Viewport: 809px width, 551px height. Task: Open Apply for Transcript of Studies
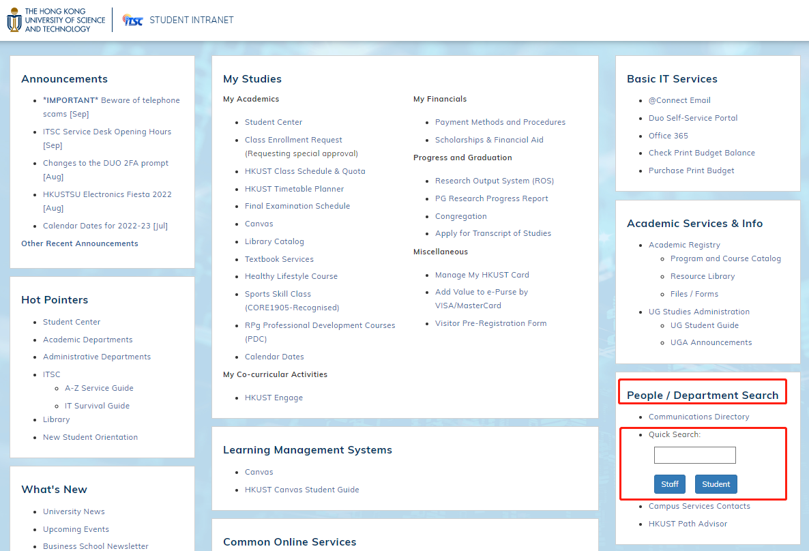(492, 233)
